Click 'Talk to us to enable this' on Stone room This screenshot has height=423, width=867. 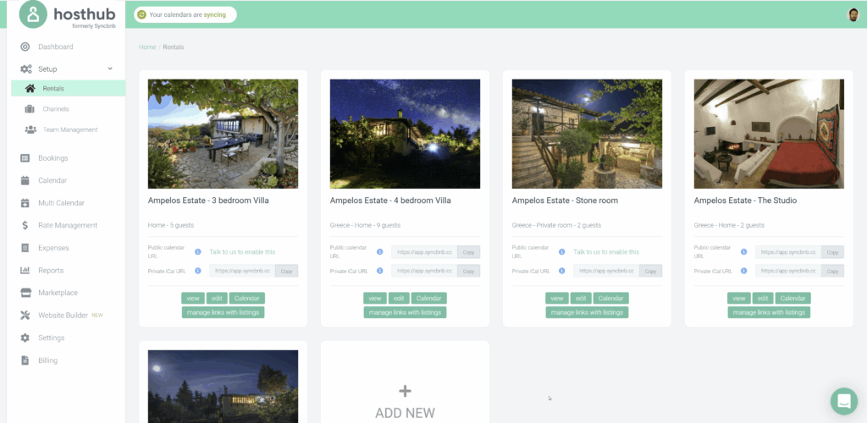click(605, 252)
